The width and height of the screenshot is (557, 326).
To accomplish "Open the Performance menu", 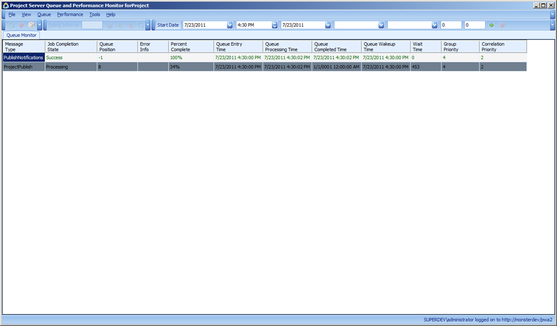I will 70,15.
